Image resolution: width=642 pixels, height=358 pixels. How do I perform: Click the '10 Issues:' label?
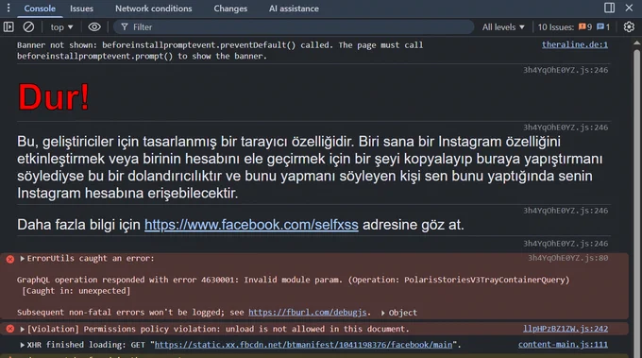[555, 27]
